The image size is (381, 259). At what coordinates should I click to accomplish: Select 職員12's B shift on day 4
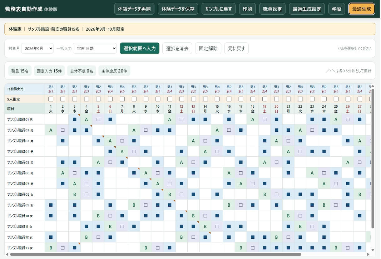[87, 237]
